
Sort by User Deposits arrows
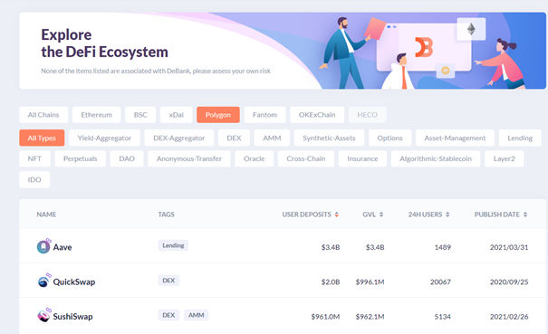coord(337,215)
